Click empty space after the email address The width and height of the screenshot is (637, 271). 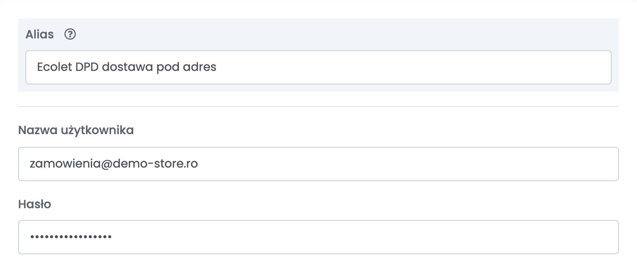tap(407, 164)
